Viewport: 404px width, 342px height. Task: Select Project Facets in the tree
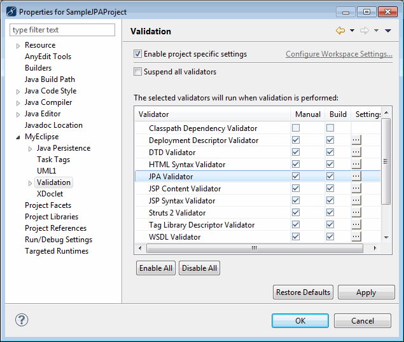point(48,205)
